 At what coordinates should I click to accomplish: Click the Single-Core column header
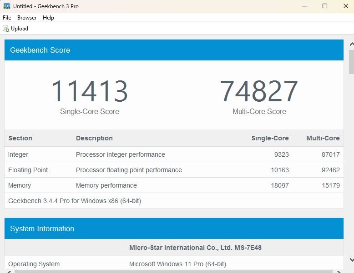(x=270, y=138)
